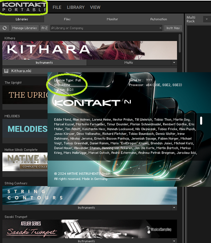Click the "License Type: Full" text
This screenshot has width=211, height=243.
click(x=67, y=80)
